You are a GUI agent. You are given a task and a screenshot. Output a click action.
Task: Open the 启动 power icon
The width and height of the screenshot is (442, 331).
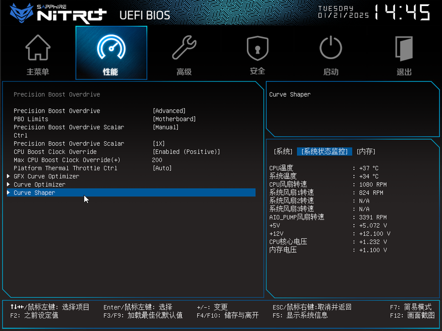pos(330,47)
